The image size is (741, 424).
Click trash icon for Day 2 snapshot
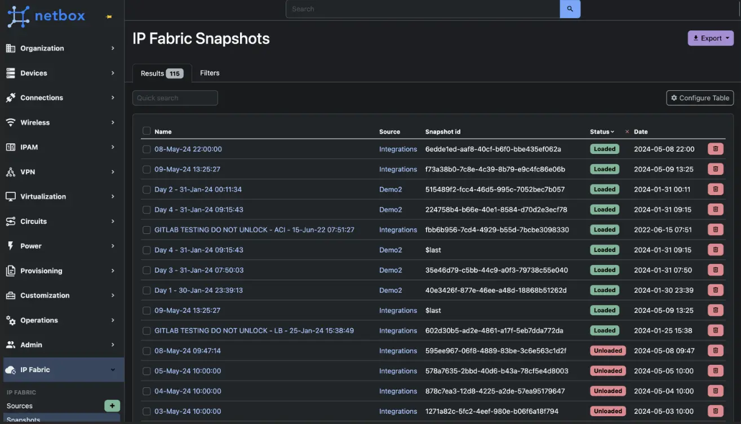(715, 189)
